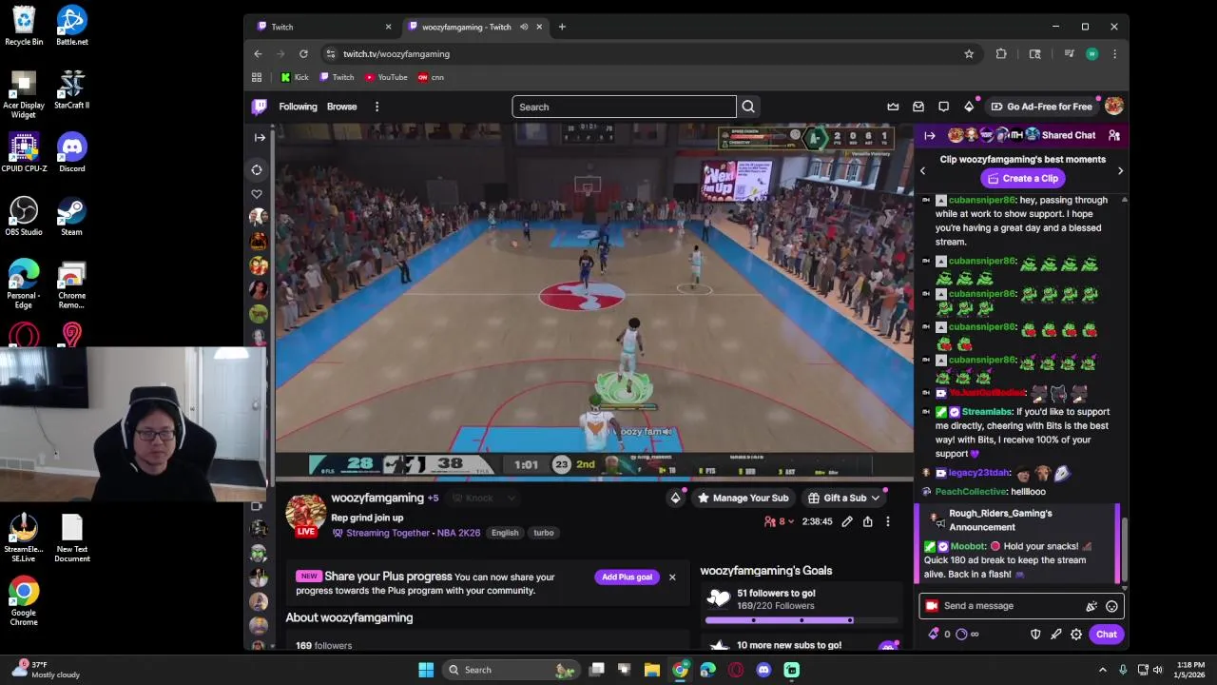1217x685 pixels.
Task: Open the OBS Studio desktop shortcut
Action: tap(24, 217)
